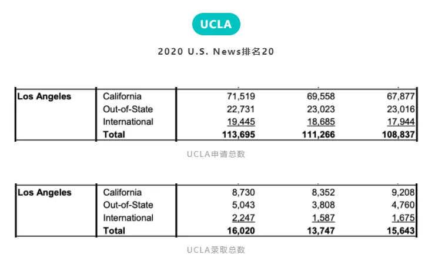This screenshot has width=435, height=261.
Task: Click the teal UCLA badge
Action: point(216,25)
